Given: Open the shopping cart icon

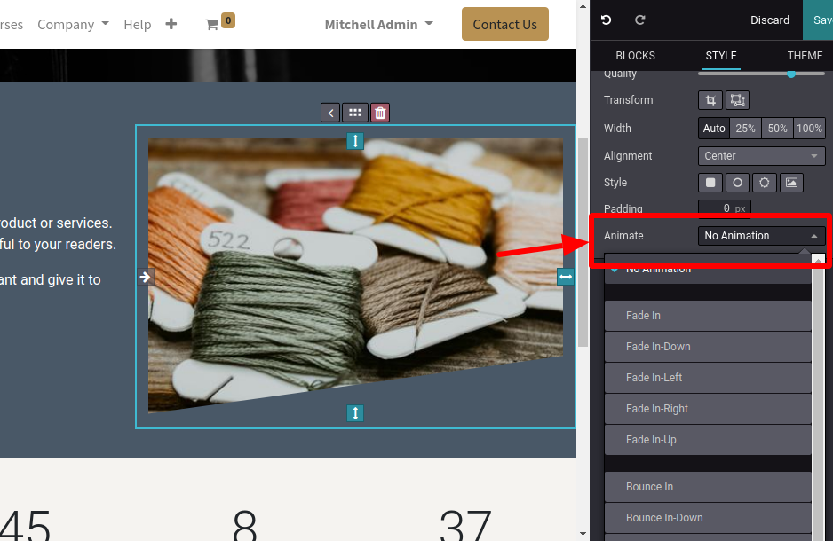Looking at the screenshot, I should point(212,25).
